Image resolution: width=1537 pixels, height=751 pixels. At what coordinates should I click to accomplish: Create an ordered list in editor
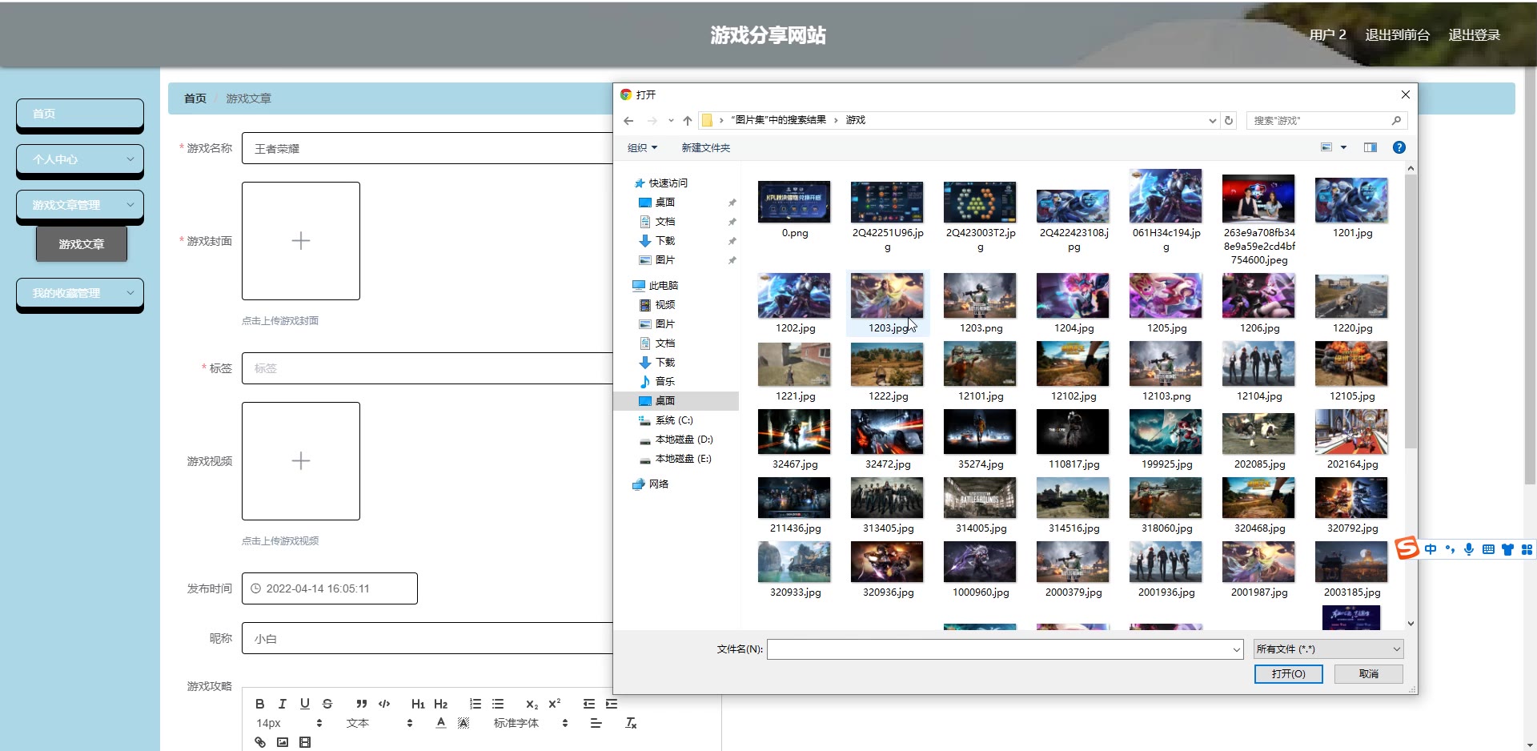[476, 704]
